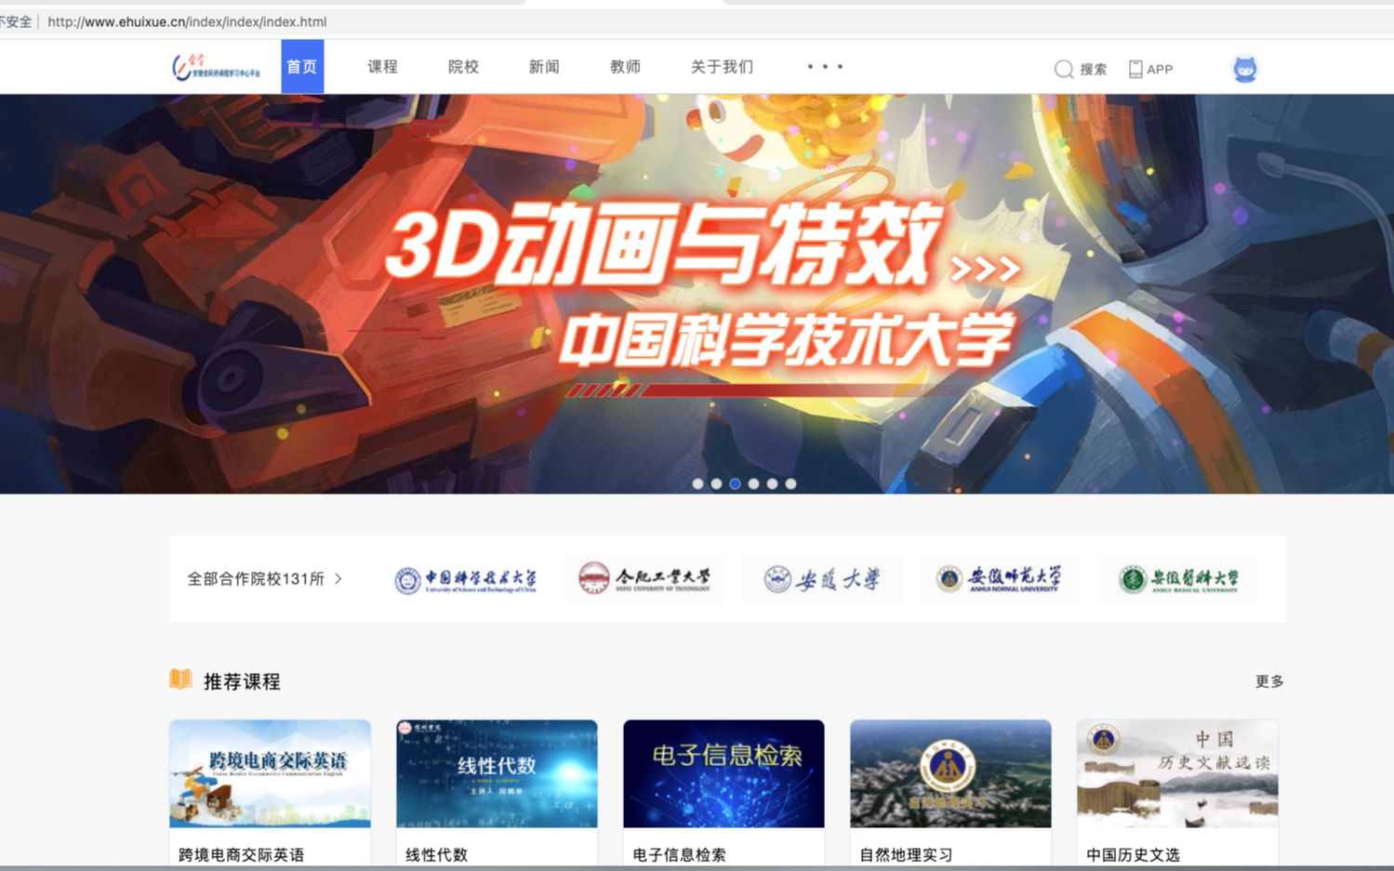Open the 教师 navigation tab
The height and width of the screenshot is (871, 1394).
point(625,67)
